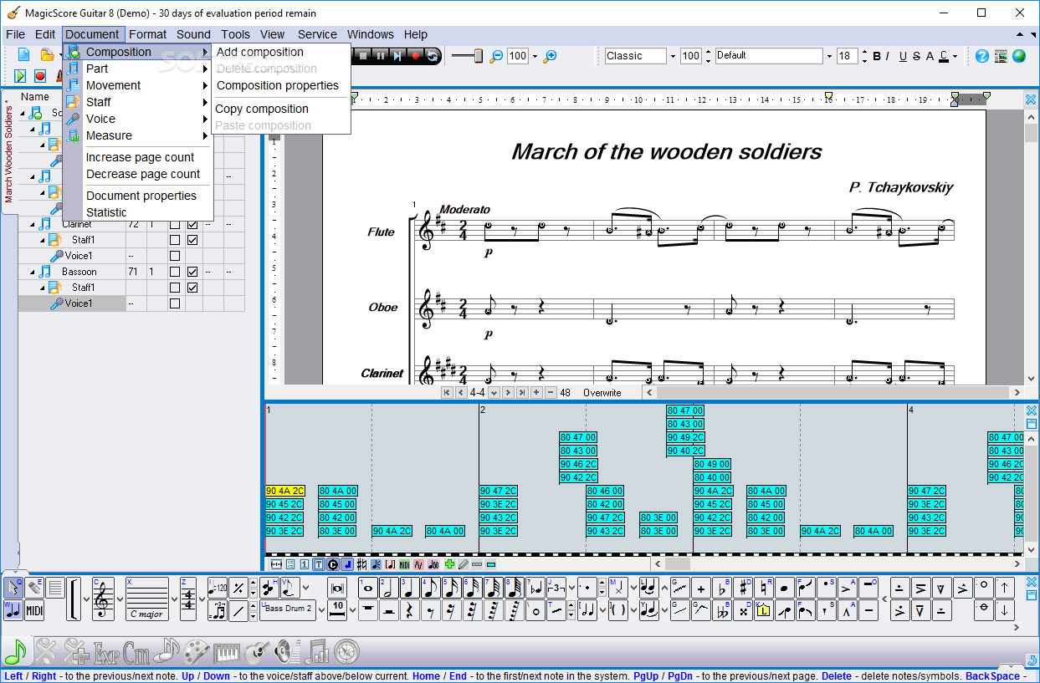The width and height of the screenshot is (1040, 683).
Task: Open the Measure submenu
Action: coord(138,135)
